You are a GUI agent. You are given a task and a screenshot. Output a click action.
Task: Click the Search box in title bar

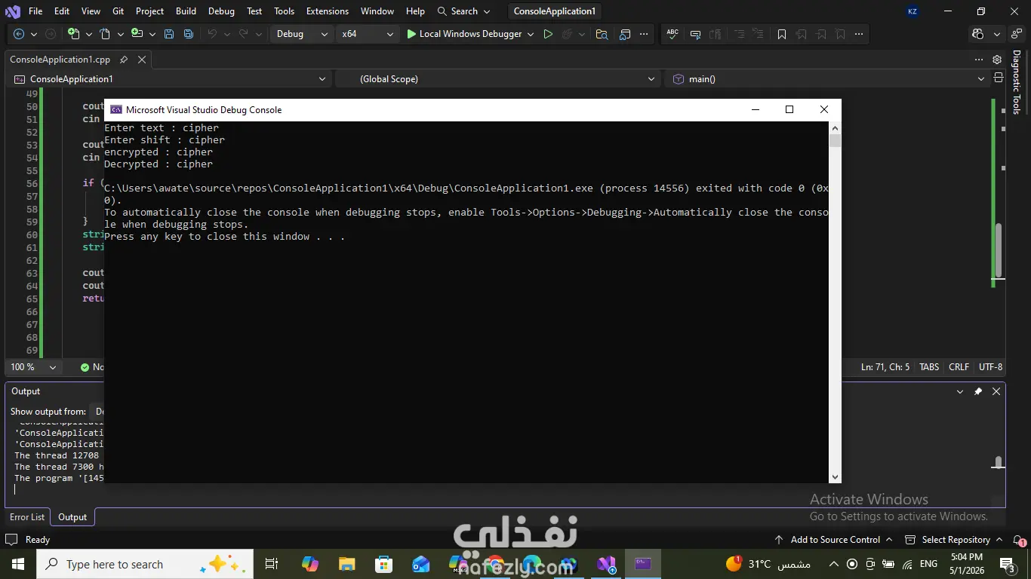(464, 11)
